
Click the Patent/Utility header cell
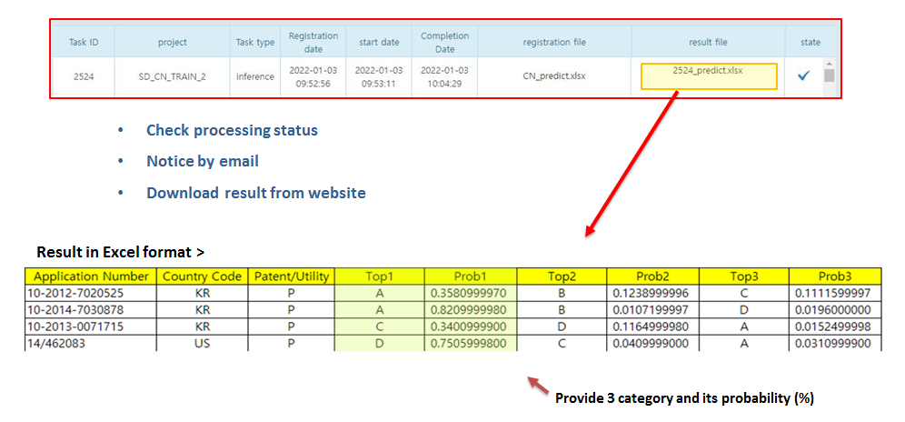click(x=292, y=276)
